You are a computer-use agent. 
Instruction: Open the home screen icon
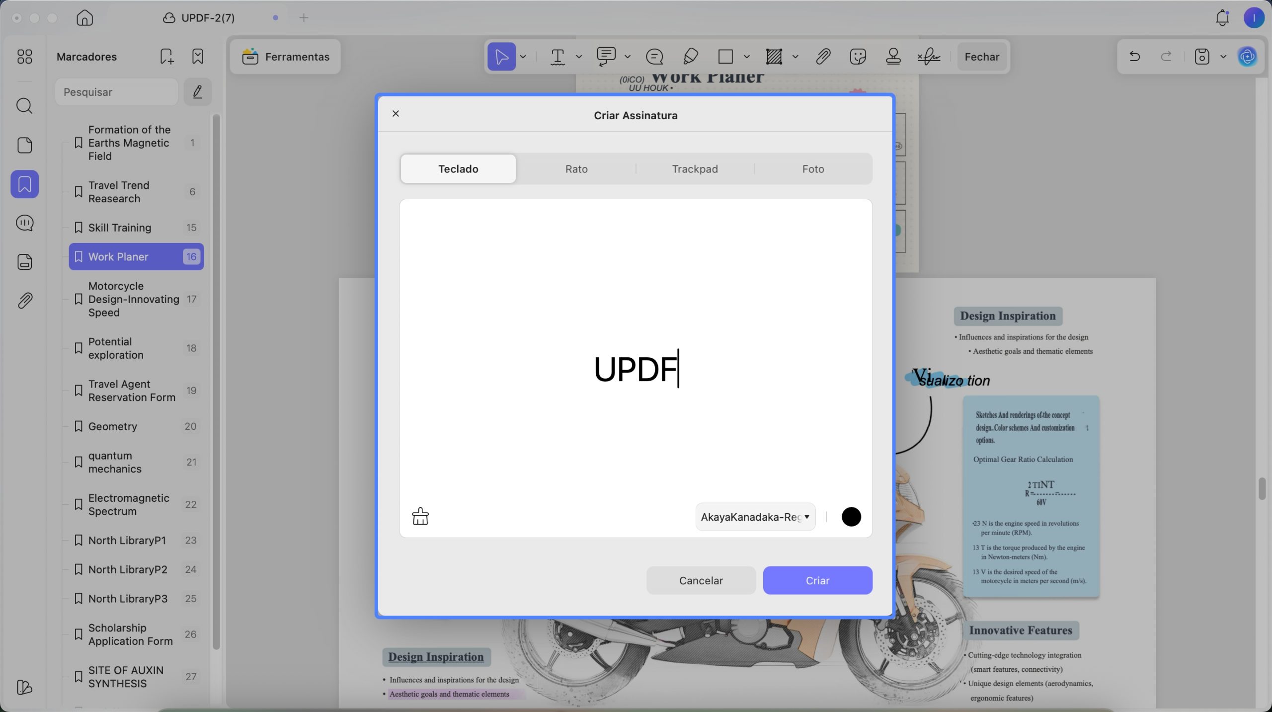[x=84, y=18]
